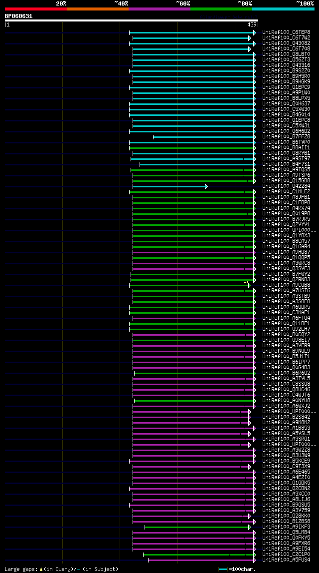
Task: Select the UniRef100_A7HST6 label
Action: 286,291
